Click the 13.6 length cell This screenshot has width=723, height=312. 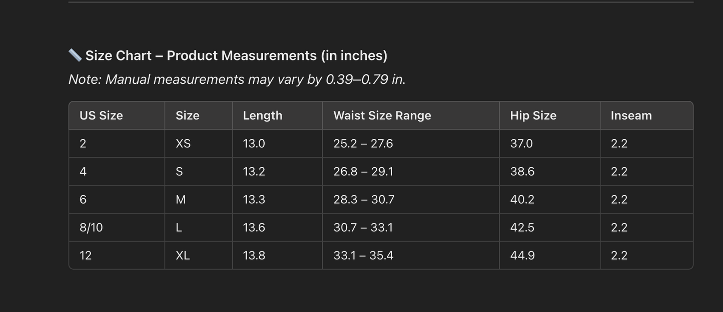pyautogui.click(x=254, y=227)
